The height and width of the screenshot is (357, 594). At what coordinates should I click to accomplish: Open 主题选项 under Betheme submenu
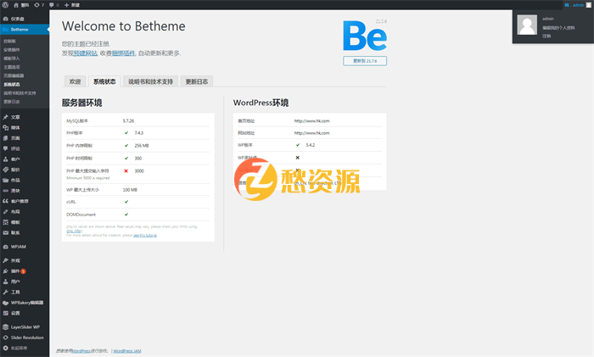coord(12,67)
